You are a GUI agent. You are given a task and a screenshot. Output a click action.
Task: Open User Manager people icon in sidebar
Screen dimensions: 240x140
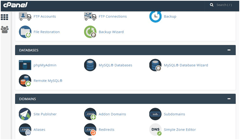(x=5, y=29)
